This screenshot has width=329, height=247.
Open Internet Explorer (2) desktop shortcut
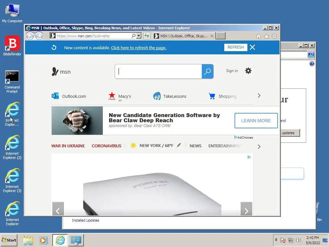click(x=12, y=147)
